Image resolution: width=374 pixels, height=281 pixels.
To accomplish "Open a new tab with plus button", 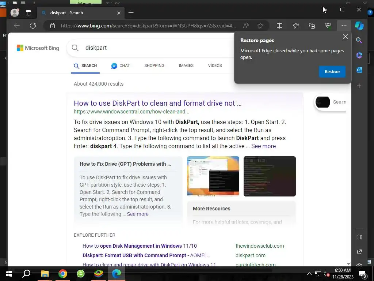I will coord(131,13).
